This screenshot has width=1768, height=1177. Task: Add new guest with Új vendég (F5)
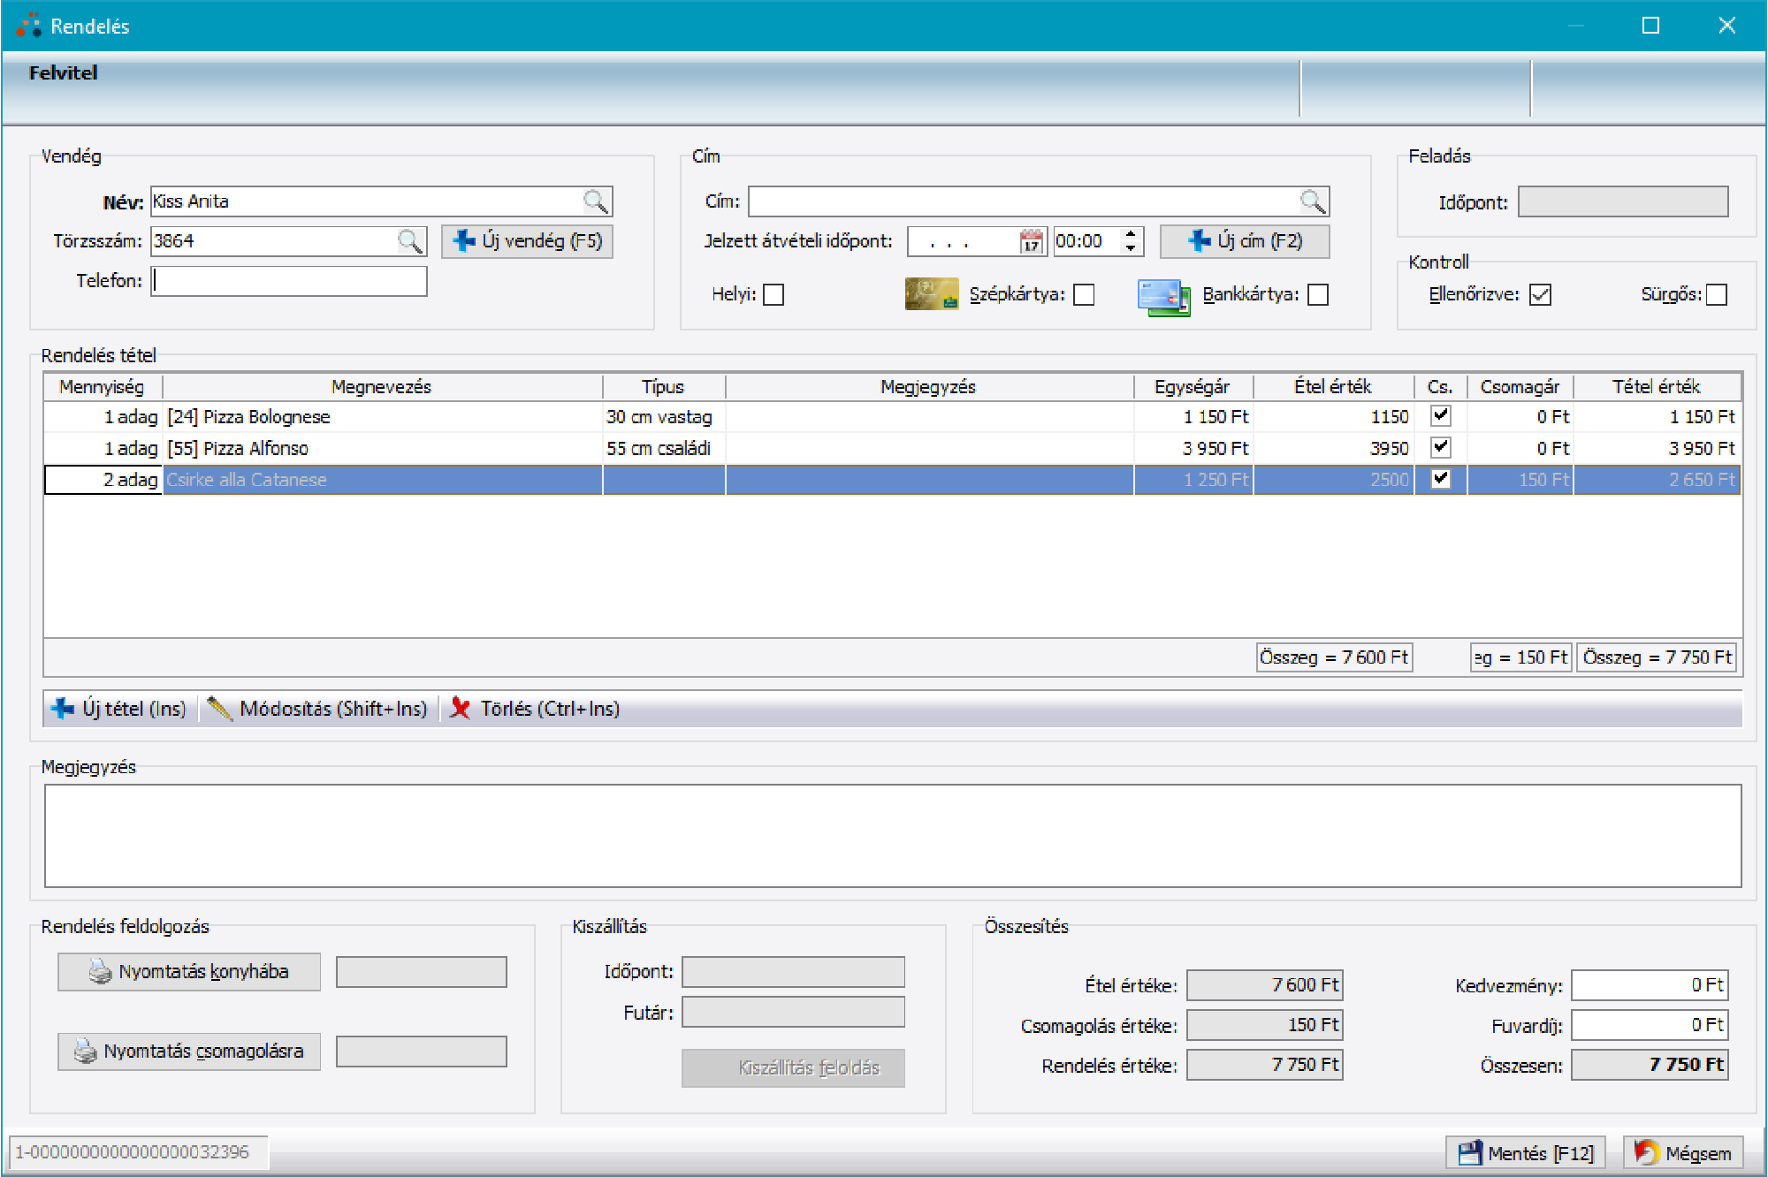pos(527,241)
